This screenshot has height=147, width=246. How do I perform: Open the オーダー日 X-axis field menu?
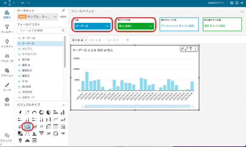pos(107,26)
